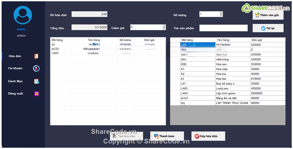Viewport: 293px width, 149px height.
Task: Select the price cell 95000
Action: click(x=268, y=98)
